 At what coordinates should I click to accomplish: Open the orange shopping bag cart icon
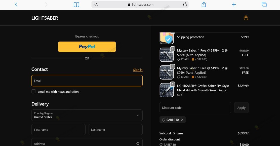point(246,18)
